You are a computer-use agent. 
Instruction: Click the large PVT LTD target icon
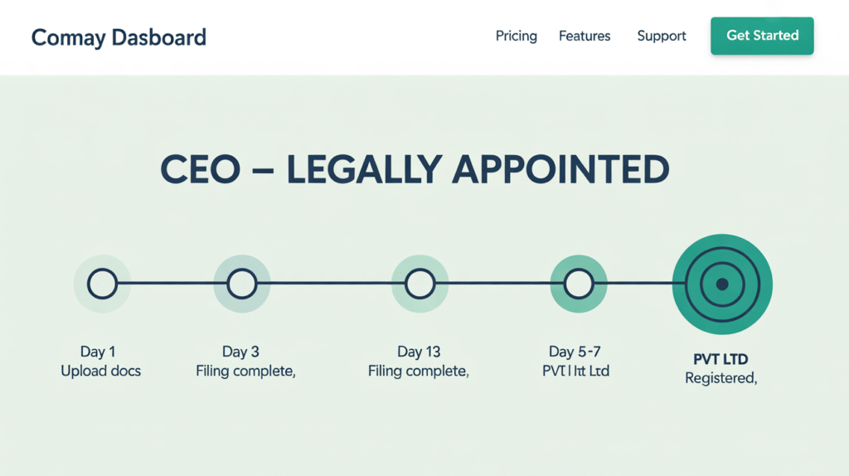click(x=722, y=284)
